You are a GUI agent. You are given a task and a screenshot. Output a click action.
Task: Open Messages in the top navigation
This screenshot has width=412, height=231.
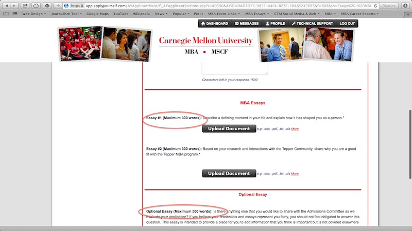(247, 23)
